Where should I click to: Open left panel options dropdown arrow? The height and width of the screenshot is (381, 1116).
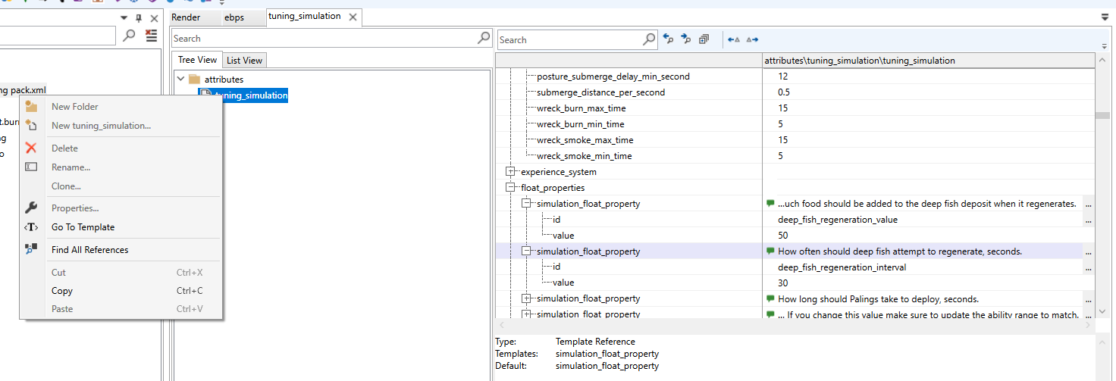(x=124, y=18)
